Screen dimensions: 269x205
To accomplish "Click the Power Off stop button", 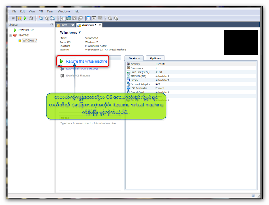I will pos(13,18).
